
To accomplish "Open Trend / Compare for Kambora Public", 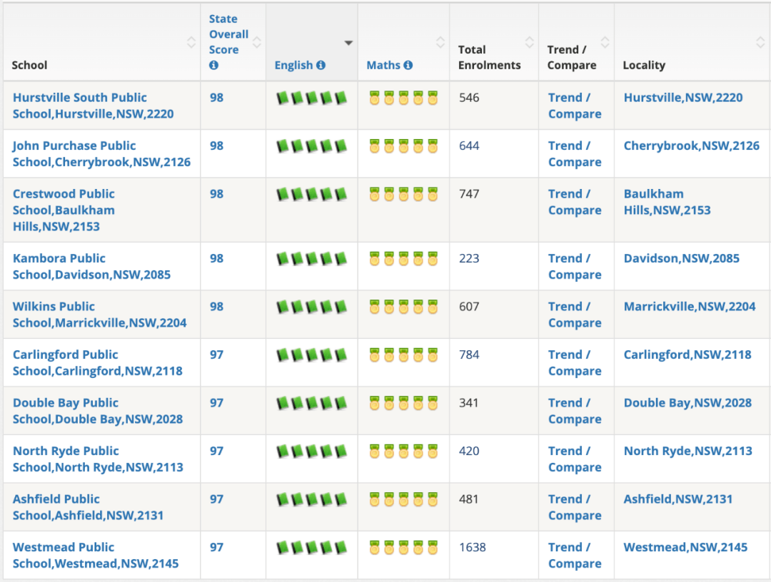I will (x=575, y=266).
